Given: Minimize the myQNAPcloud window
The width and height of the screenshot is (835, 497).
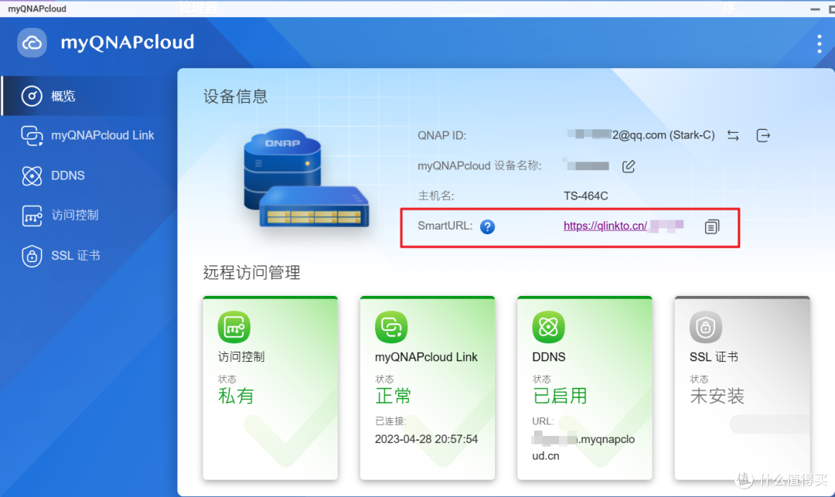Looking at the screenshot, I should 815,9.
